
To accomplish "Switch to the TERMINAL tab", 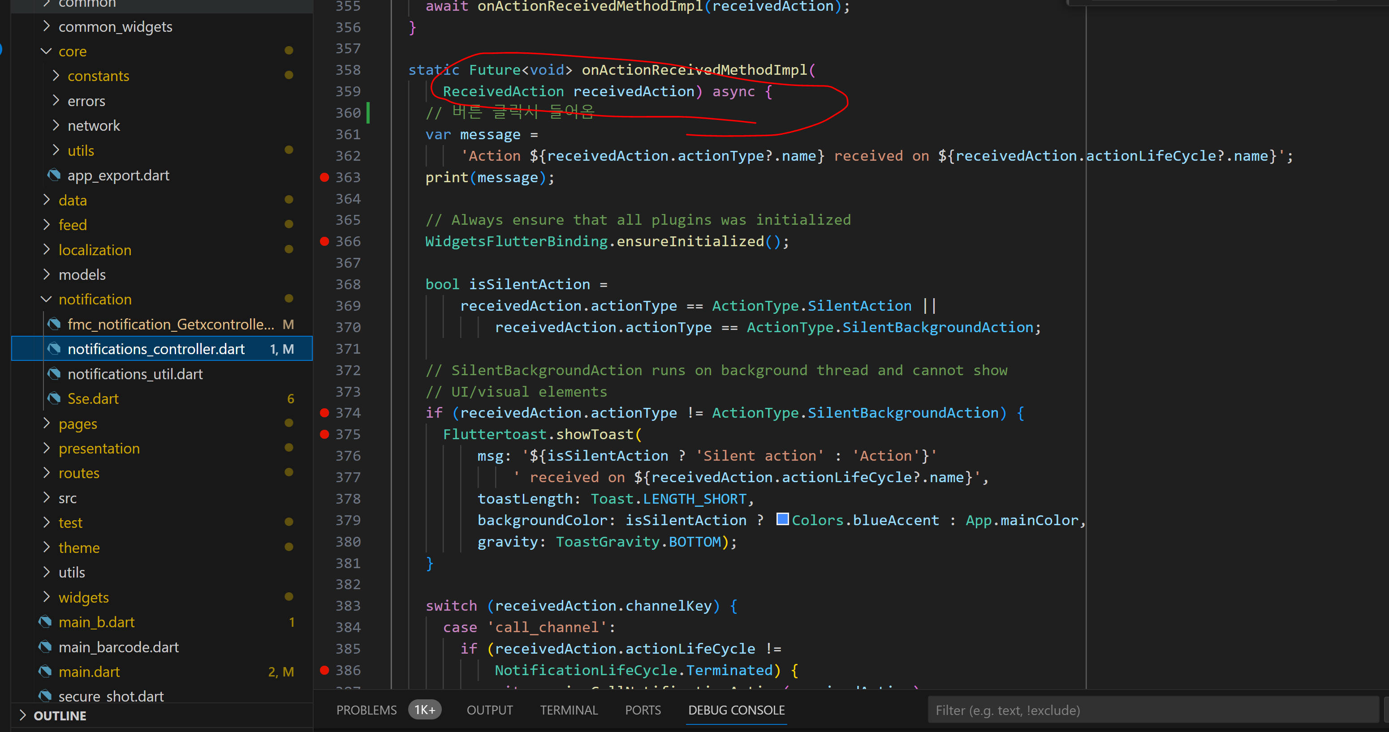I will click(x=569, y=710).
